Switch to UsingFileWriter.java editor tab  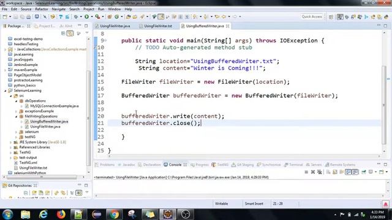(113, 26)
